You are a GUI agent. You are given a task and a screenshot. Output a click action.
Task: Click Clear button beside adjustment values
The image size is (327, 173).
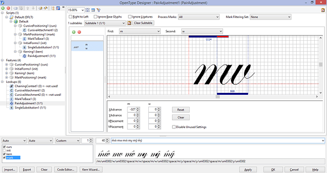(x=181, y=118)
